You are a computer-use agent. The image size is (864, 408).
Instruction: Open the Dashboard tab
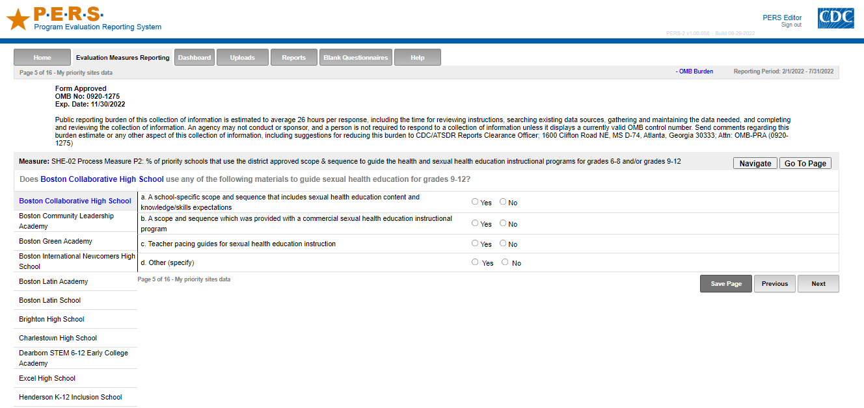(195, 58)
